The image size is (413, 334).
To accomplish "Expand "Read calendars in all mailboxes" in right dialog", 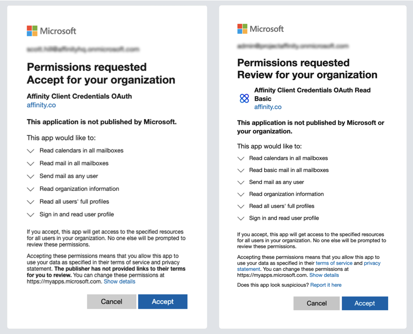I will coord(241,158).
